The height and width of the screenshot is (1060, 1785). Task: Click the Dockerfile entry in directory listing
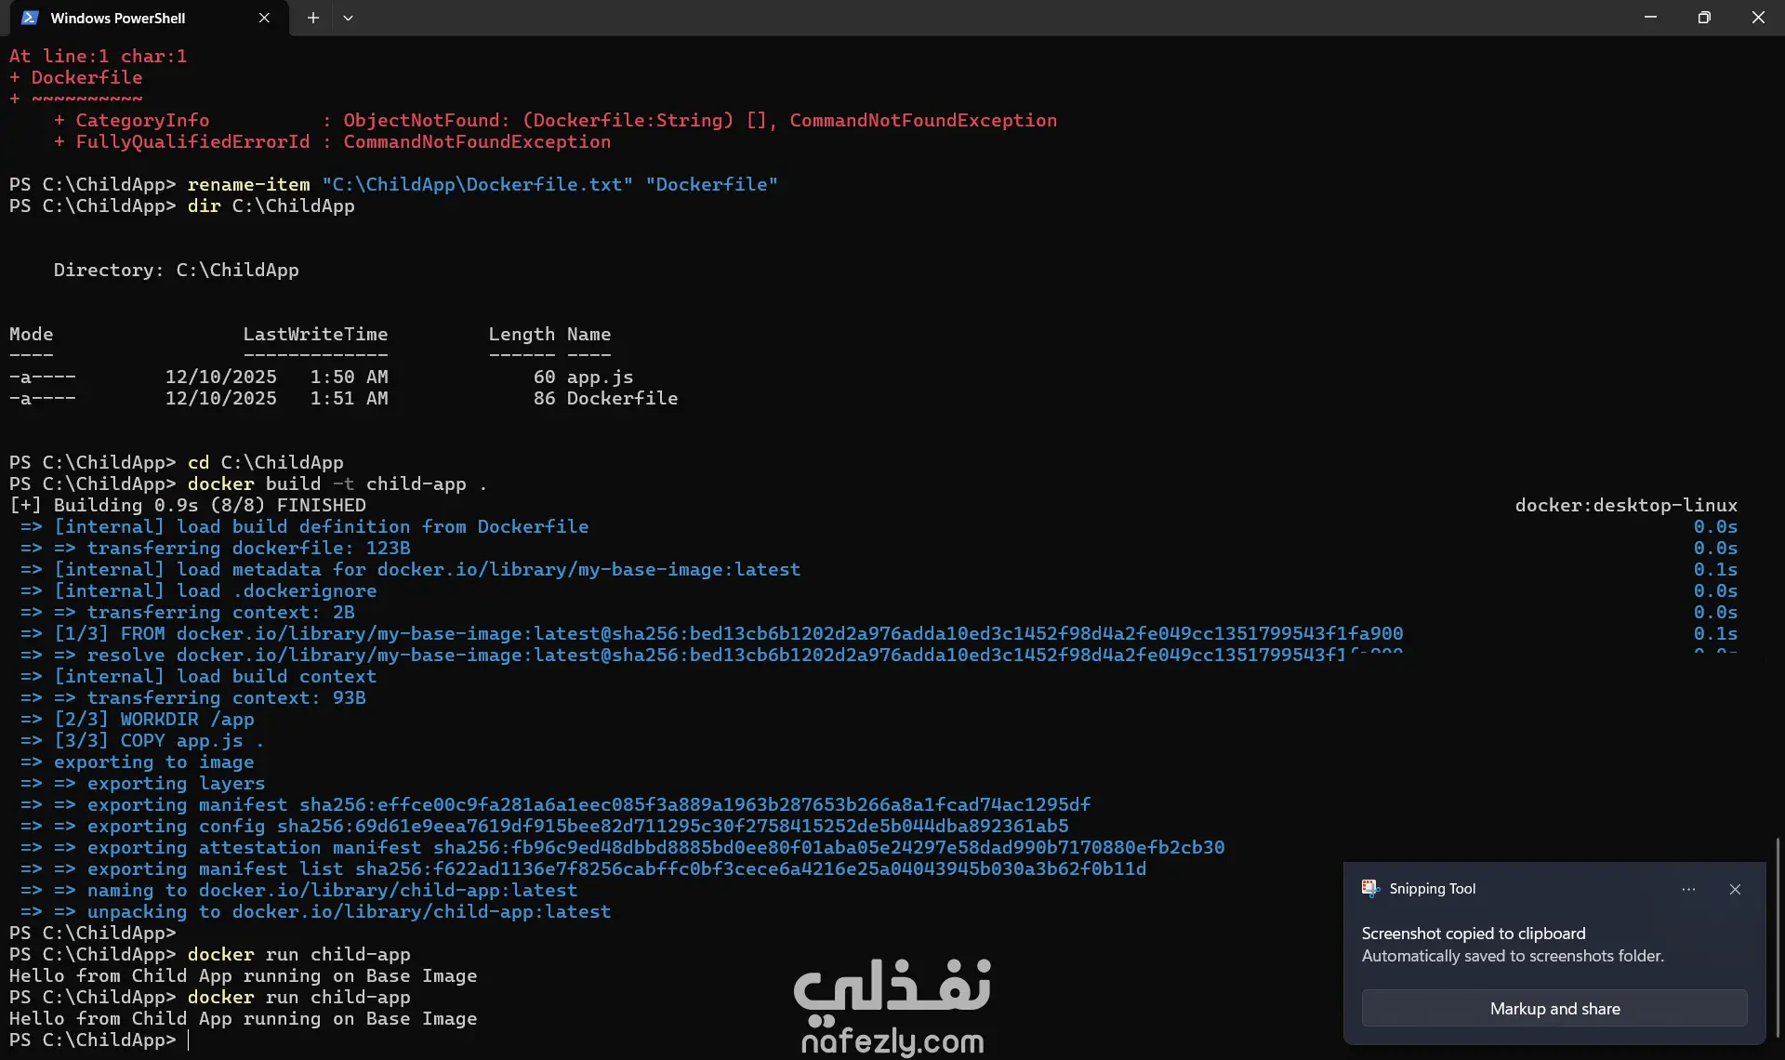pyautogui.click(x=622, y=398)
